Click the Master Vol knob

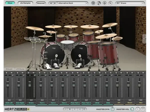point(132,109)
